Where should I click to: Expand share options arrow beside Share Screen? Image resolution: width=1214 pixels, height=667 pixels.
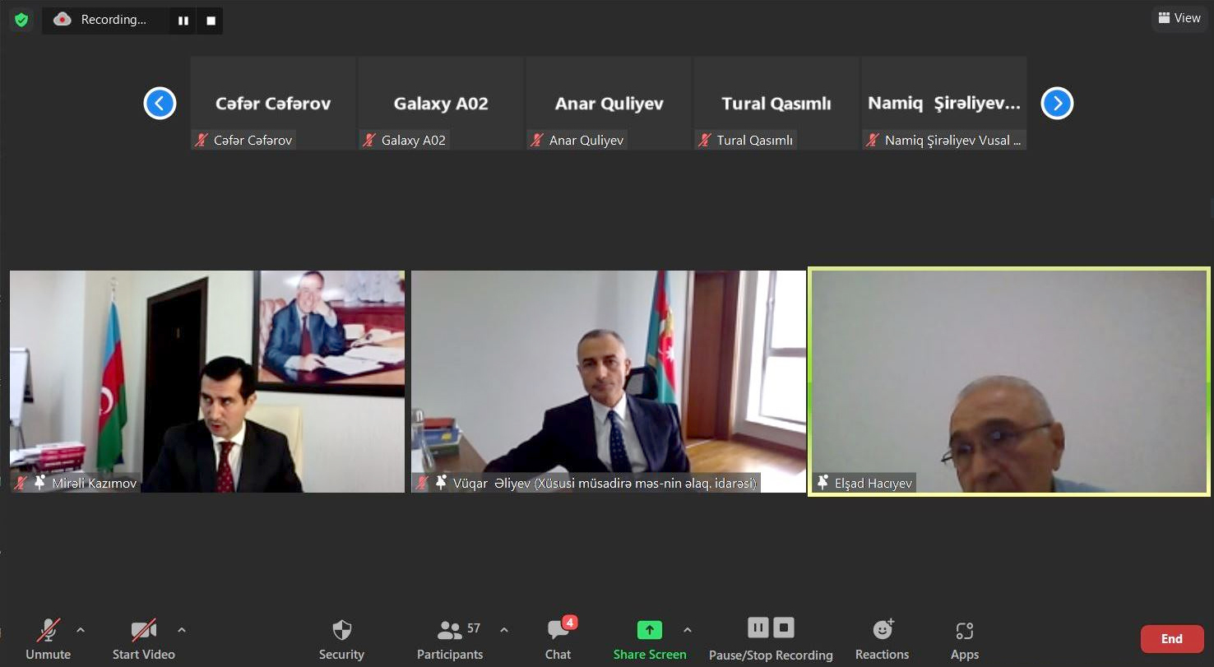(688, 631)
